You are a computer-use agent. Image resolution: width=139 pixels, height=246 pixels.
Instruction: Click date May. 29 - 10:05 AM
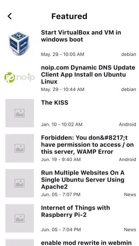(62, 54)
